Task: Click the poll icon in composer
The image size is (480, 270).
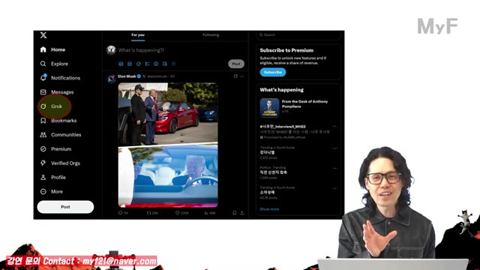Action: click(147, 64)
